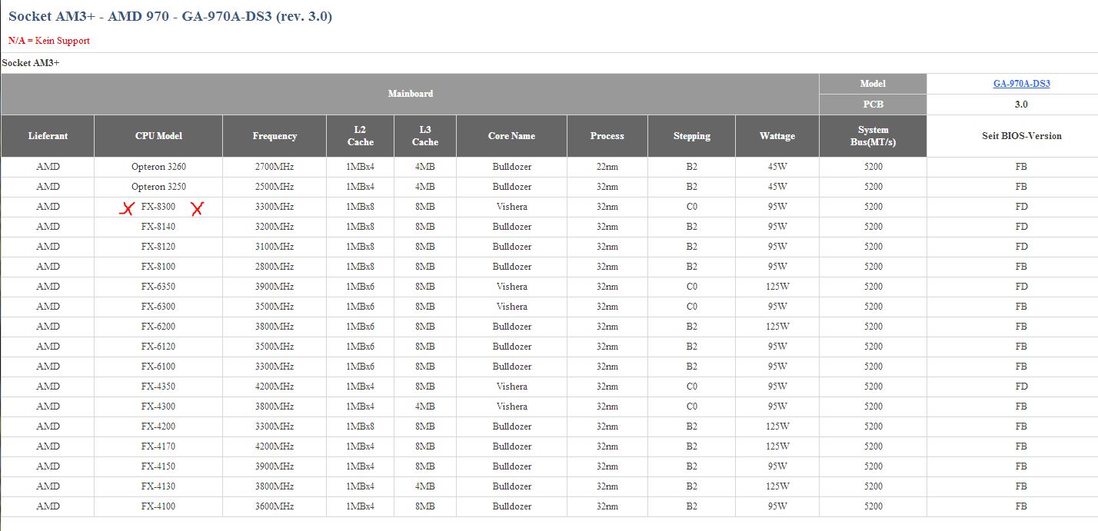Click "FD" BIOS version in FX-8140 row

pyautogui.click(x=1021, y=227)
